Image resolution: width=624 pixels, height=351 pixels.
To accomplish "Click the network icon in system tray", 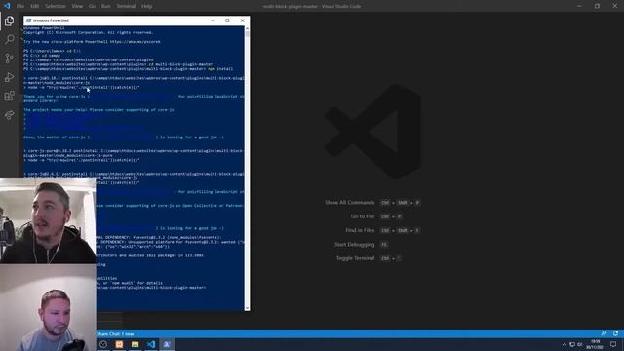I will (x=572, y=344).
